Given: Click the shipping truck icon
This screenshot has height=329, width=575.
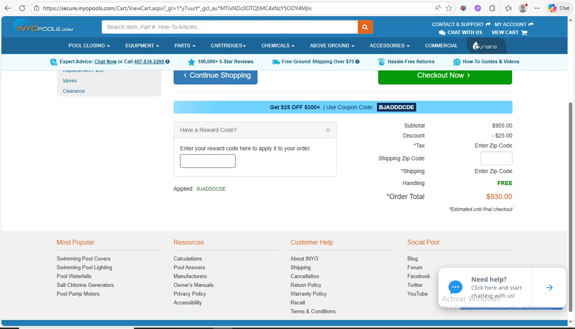Looking at the screenshot, I should (276, 62).
